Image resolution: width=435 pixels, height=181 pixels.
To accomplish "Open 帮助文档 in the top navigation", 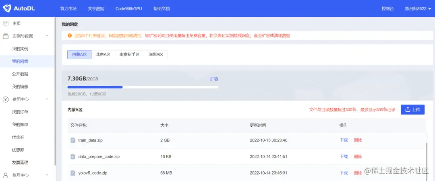I will click(162, 8).
